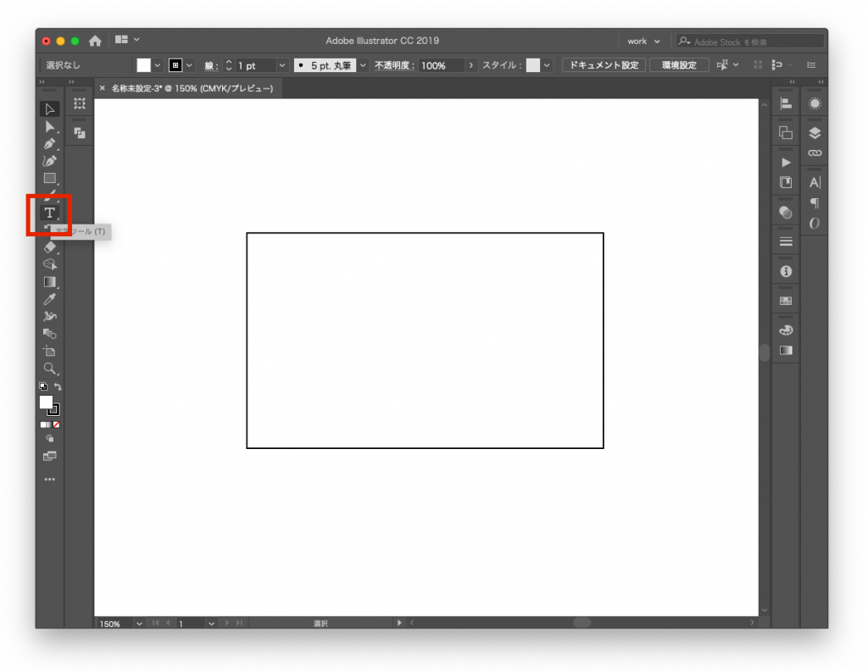This screenshot has height=671, width=868.
Task: Open the 線 stroke panel link
Action: pos(209,65)
